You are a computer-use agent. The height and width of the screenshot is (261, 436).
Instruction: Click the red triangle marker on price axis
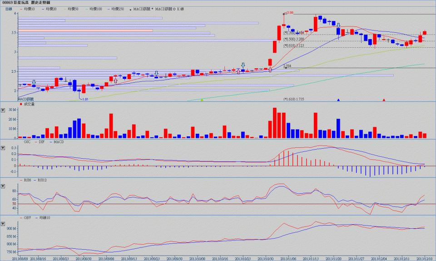click(384, 100)
